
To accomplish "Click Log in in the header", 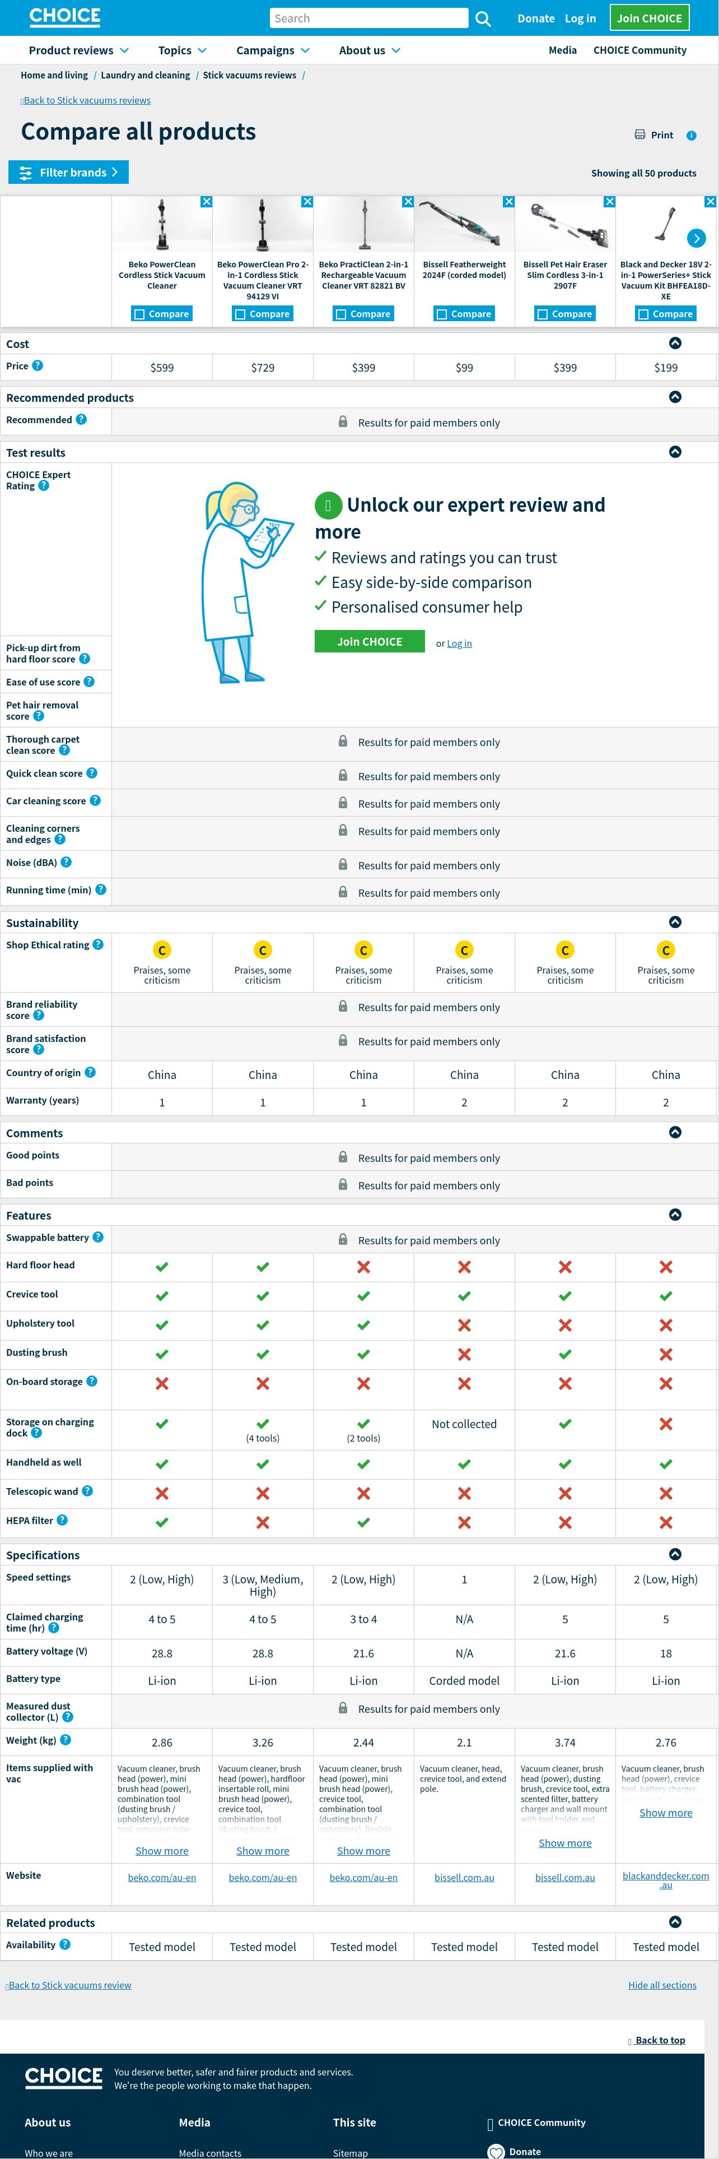I will click(580, 18).
